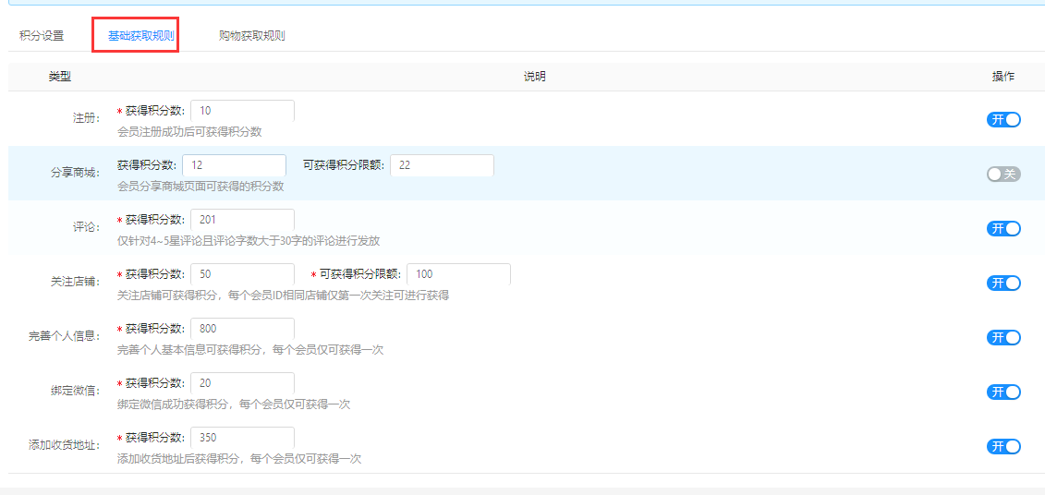Image resolution: width=1045 pixels, height=495 pixels.
Task: Enable the 分享商城 toggle switch
Action: pyautogui.click(x=1003, y=174)
